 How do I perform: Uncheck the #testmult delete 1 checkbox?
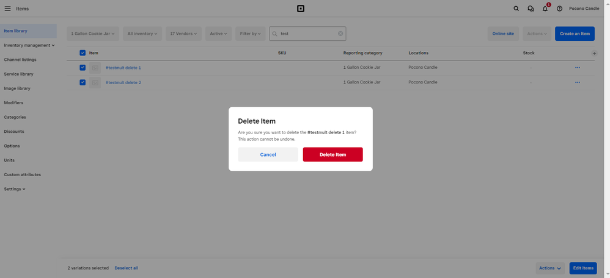tap(83, 68)
